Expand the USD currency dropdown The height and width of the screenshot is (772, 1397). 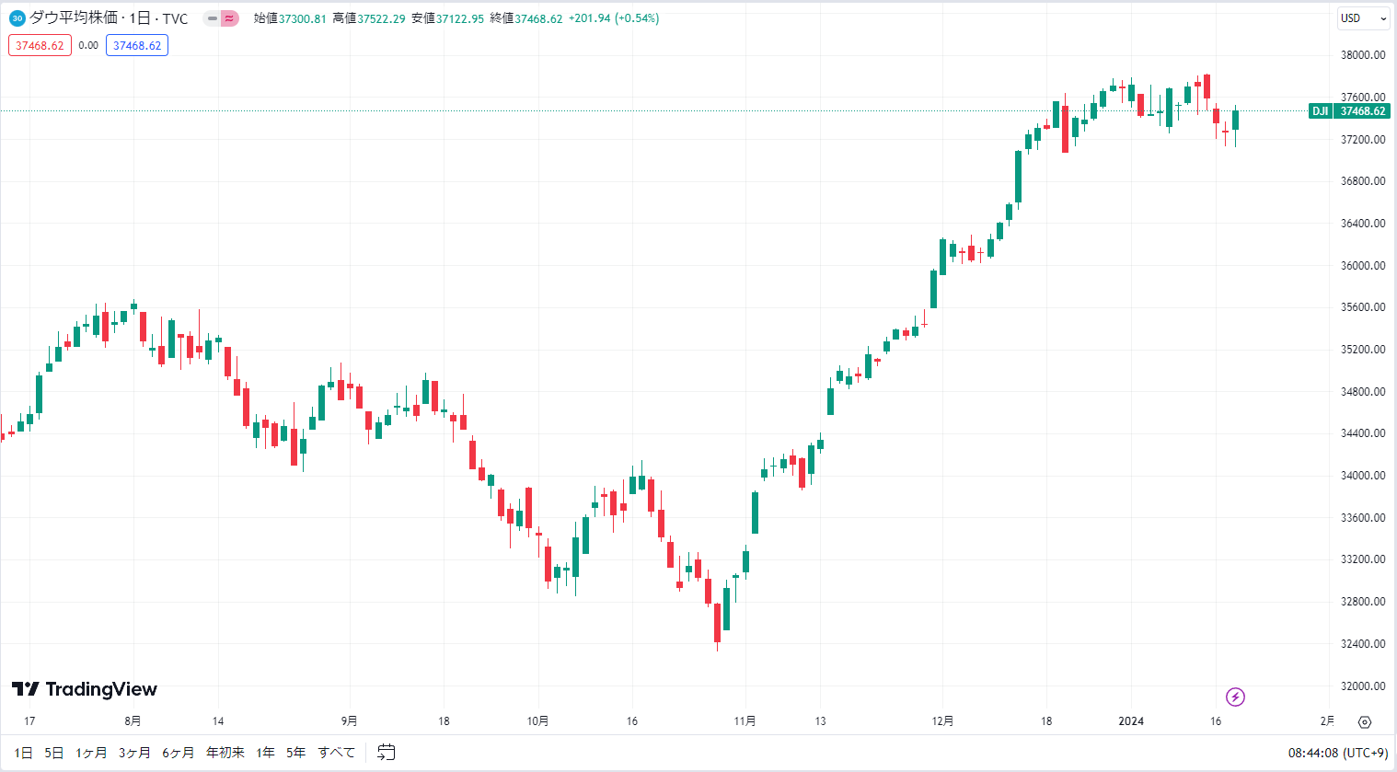1363,18
